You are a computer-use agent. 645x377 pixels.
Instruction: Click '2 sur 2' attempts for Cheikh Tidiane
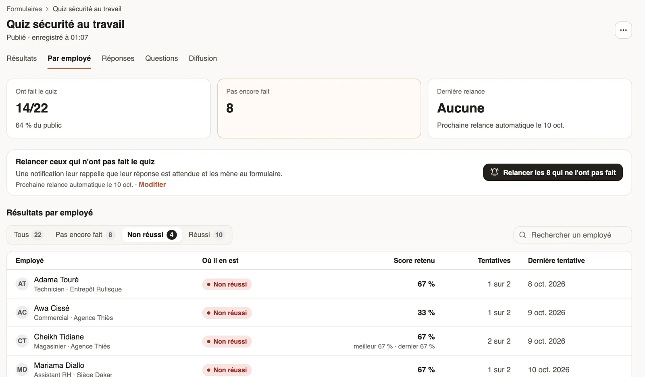click(x=499, y=341)
